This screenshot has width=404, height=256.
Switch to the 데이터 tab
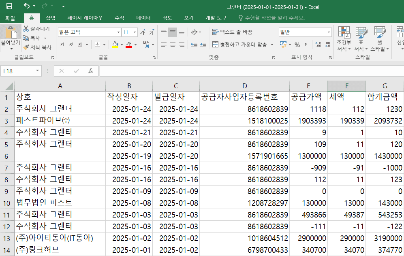[143, 18]
